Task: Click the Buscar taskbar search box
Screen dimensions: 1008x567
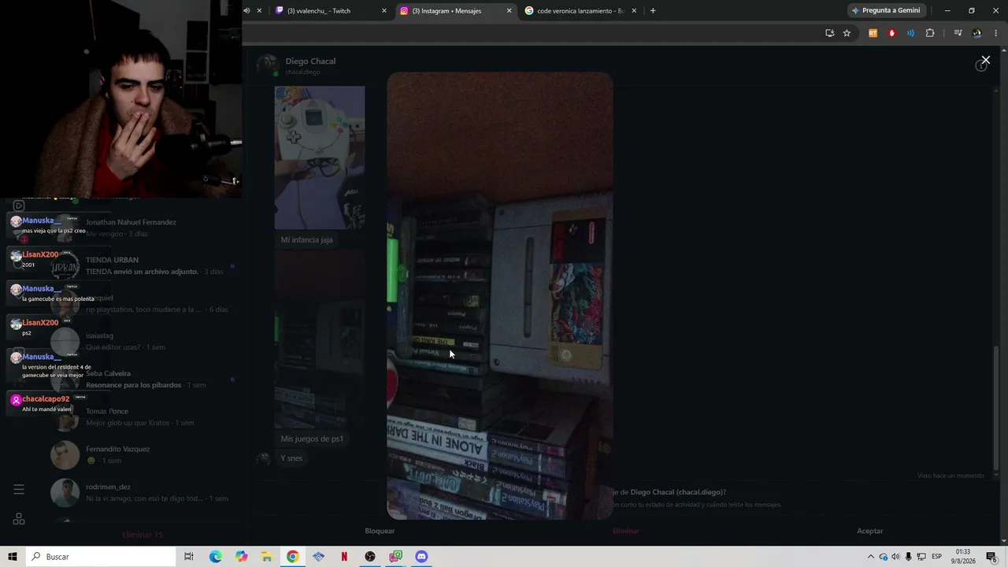Action: [x=101, y=557]
